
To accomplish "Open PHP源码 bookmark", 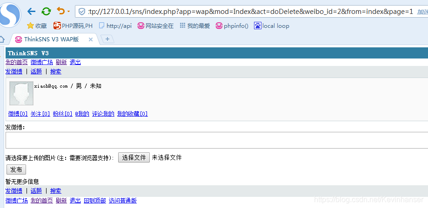I will pyautogui.click(x=73, y=26).
